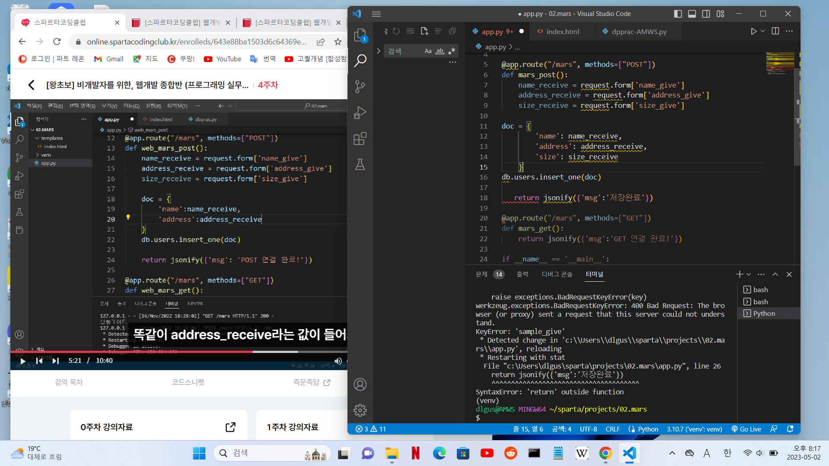Toggle the primary side bar
Image resolution: width=829 pixels, height=466 pixels.
pos(678,14)
